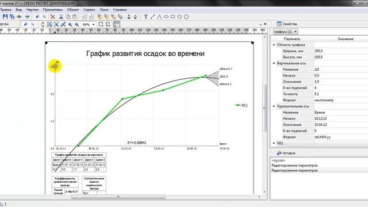Open the 99% zoom level dropdown
This screenshot has width=368, height=207.
(93, 24)
